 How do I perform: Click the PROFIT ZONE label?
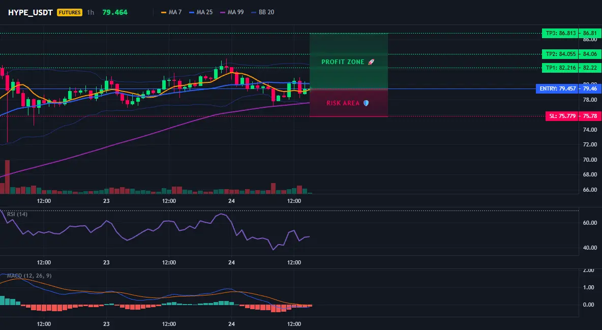click(343, 62)
